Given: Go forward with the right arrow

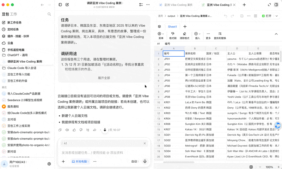Looking at the screenshot, I should pyautogui.click(x=49, y=5).
